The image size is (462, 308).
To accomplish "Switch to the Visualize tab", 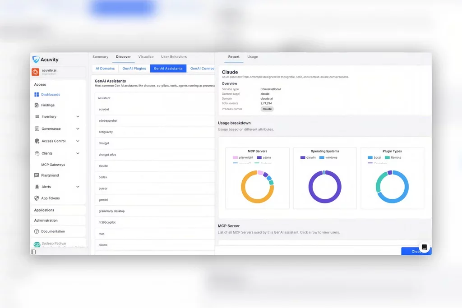I will 146,57.
